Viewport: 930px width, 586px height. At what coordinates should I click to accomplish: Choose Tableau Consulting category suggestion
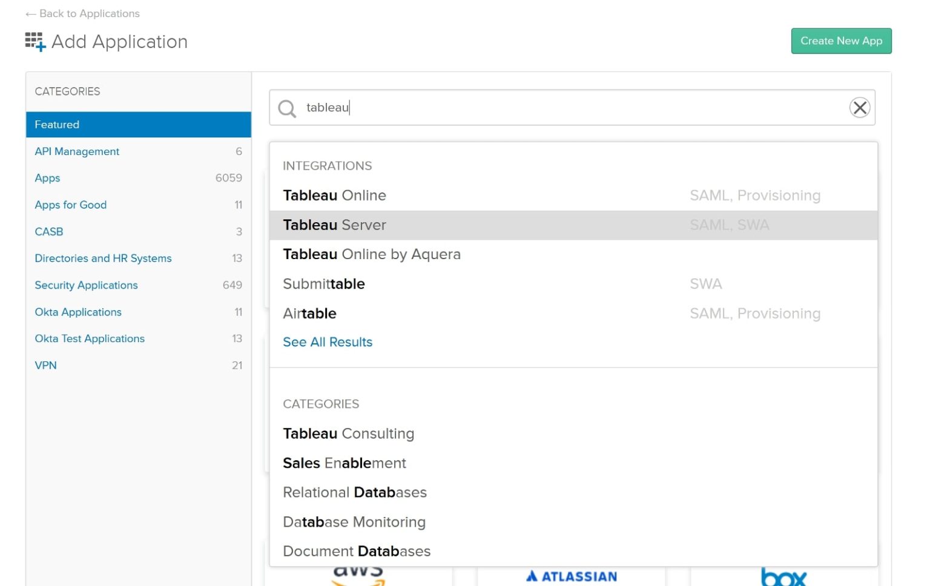pos(348,433)
